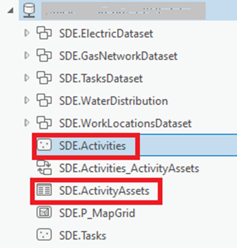Click the geodatabase connection icon at top
The image size is (237, 248).
[29, 11]
